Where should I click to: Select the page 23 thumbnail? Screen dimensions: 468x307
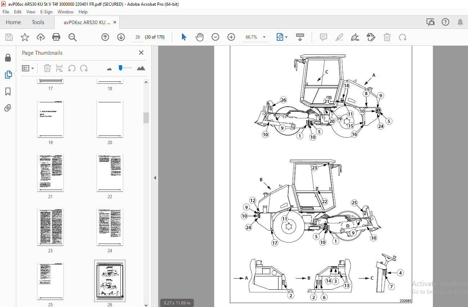[x=50, y=227]
